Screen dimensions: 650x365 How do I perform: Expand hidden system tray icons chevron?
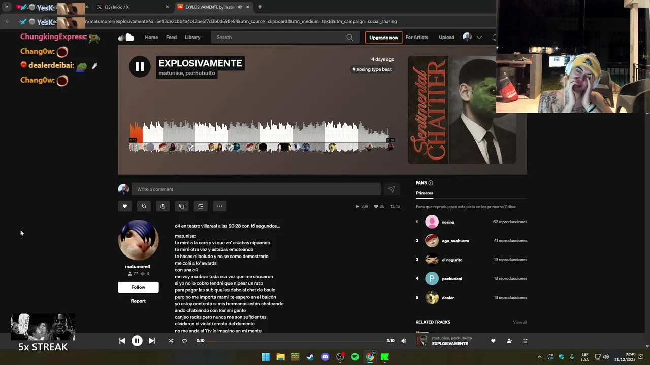(x=539, y=357)
